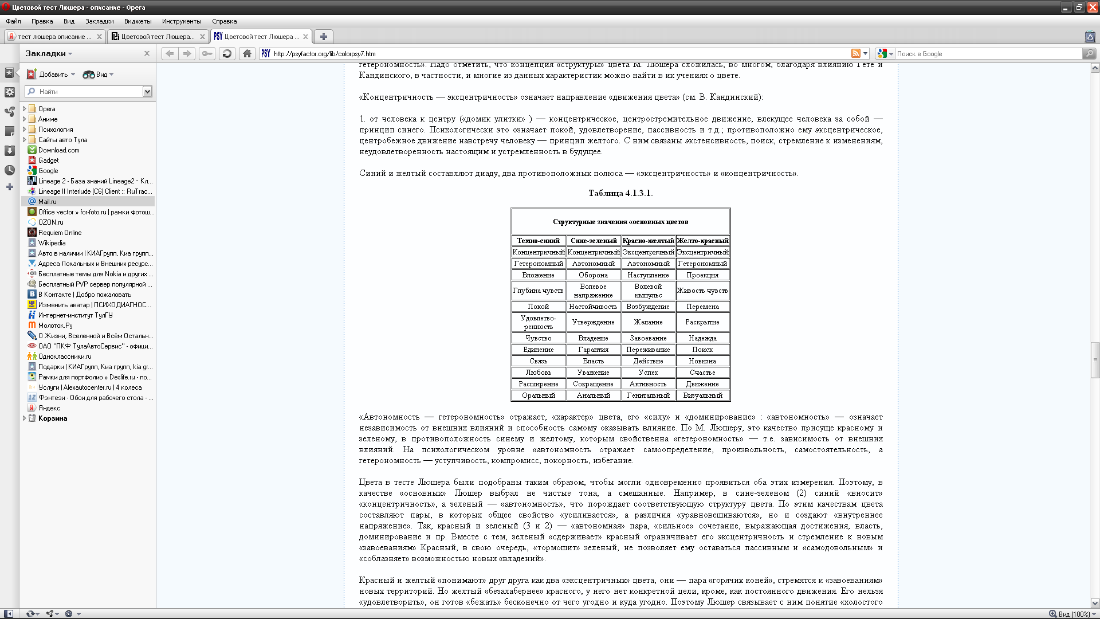
Task: Expand the Аниме bookmarks folder
Action: 24,119
